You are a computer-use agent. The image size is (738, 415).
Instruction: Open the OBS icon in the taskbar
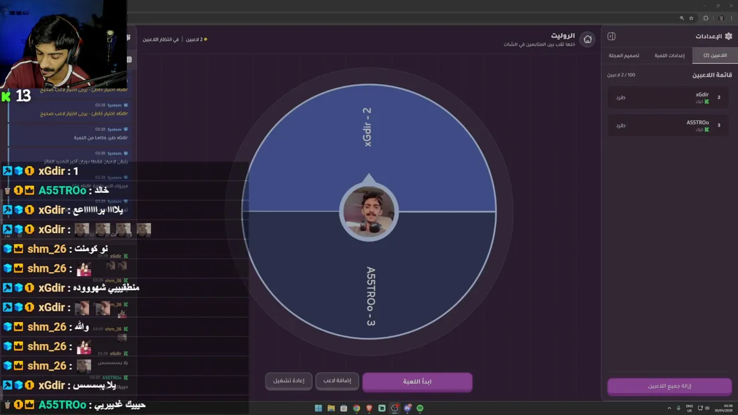click(394, 408)
